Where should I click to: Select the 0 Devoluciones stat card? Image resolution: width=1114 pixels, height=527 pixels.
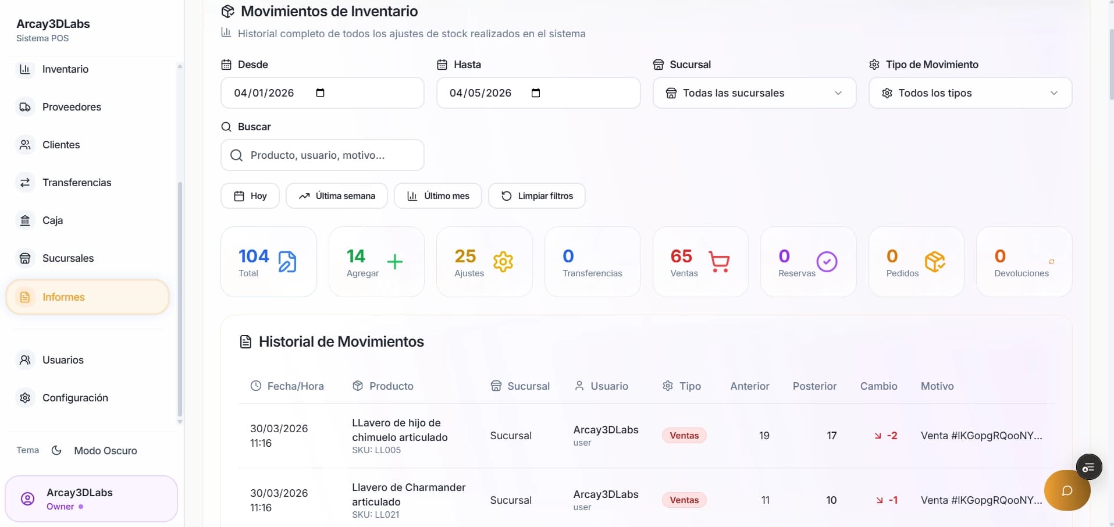click(1024, 262)
